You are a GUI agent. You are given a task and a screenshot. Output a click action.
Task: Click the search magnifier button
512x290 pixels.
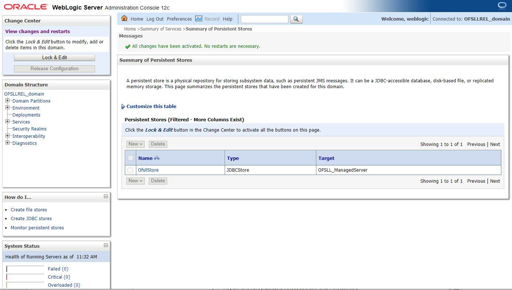[297, 19]
